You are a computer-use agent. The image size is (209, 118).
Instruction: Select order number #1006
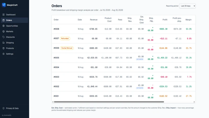coord(56,48)
